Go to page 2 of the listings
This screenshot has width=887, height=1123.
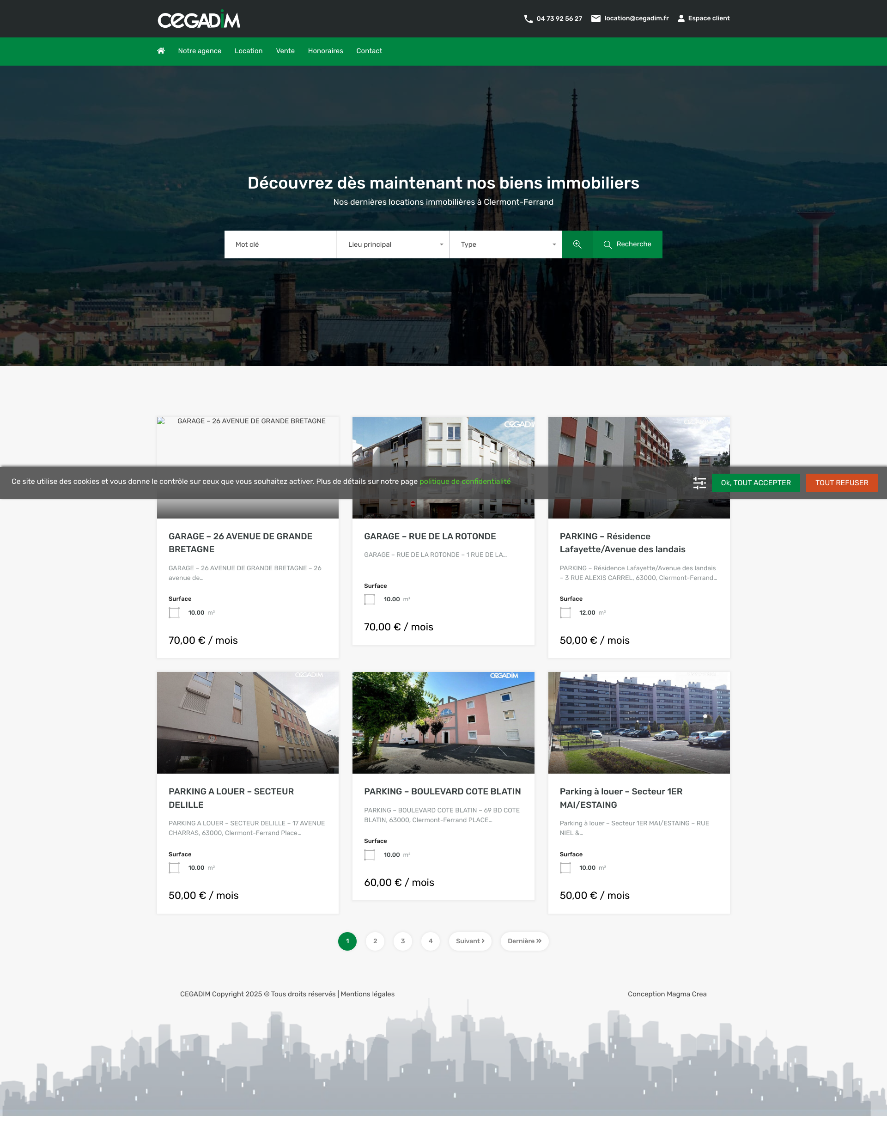(x=375, y=941)
